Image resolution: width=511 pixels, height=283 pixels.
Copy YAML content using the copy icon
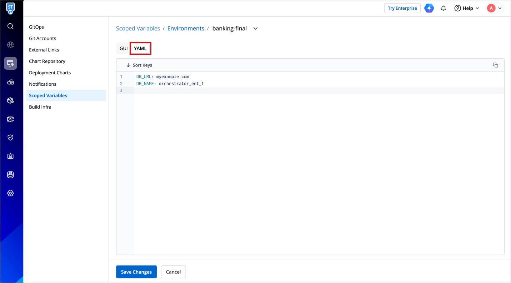coord(495,65)
